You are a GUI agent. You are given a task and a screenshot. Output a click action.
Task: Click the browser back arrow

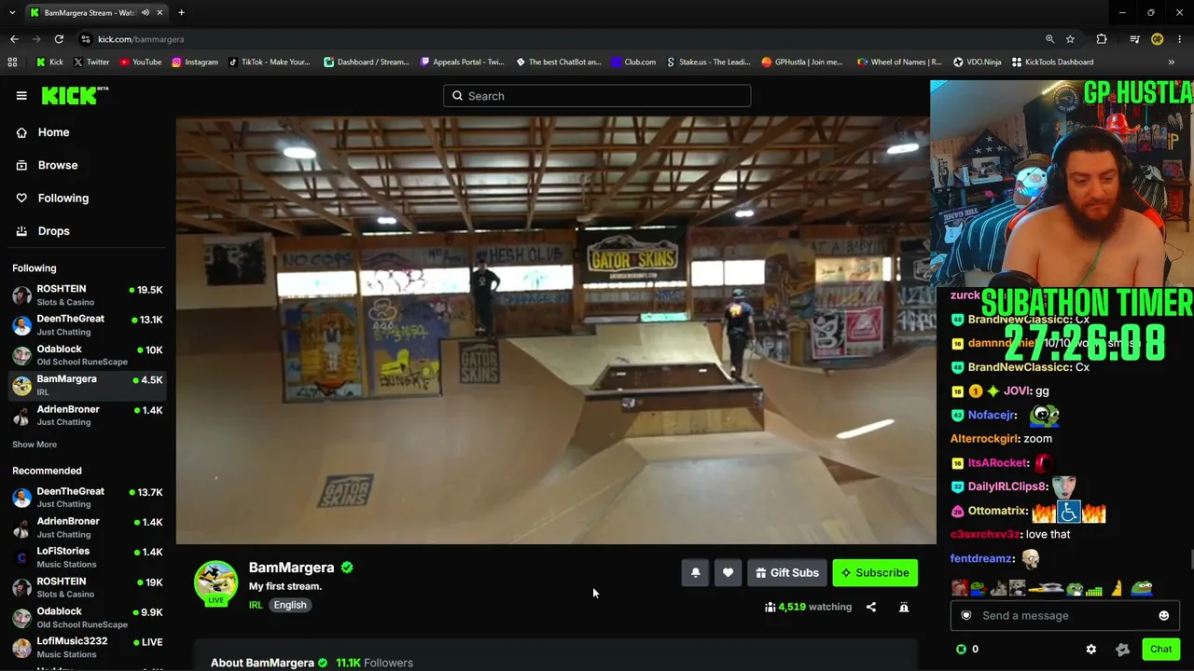click(14, 39)
